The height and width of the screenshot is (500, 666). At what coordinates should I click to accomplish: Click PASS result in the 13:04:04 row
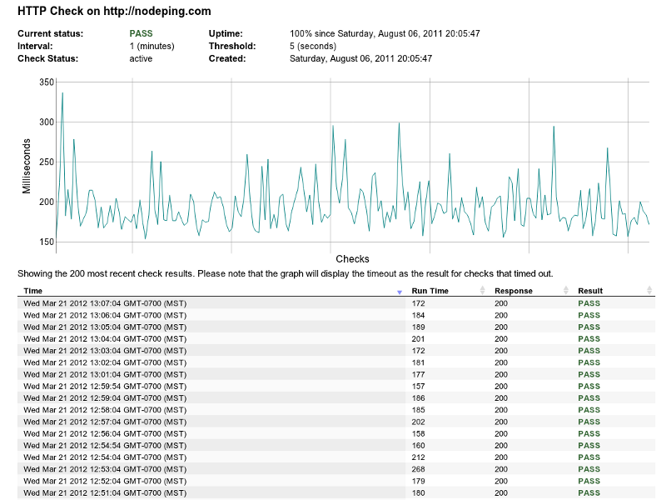[x=589, y=339]
